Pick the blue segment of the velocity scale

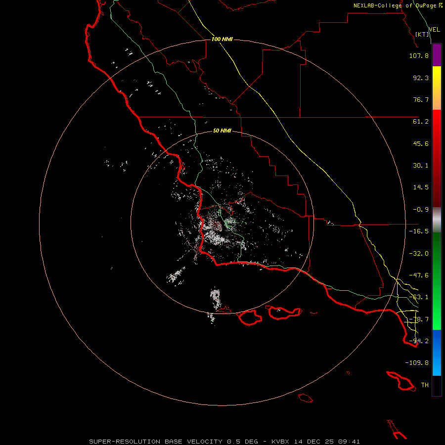(437, 353)
